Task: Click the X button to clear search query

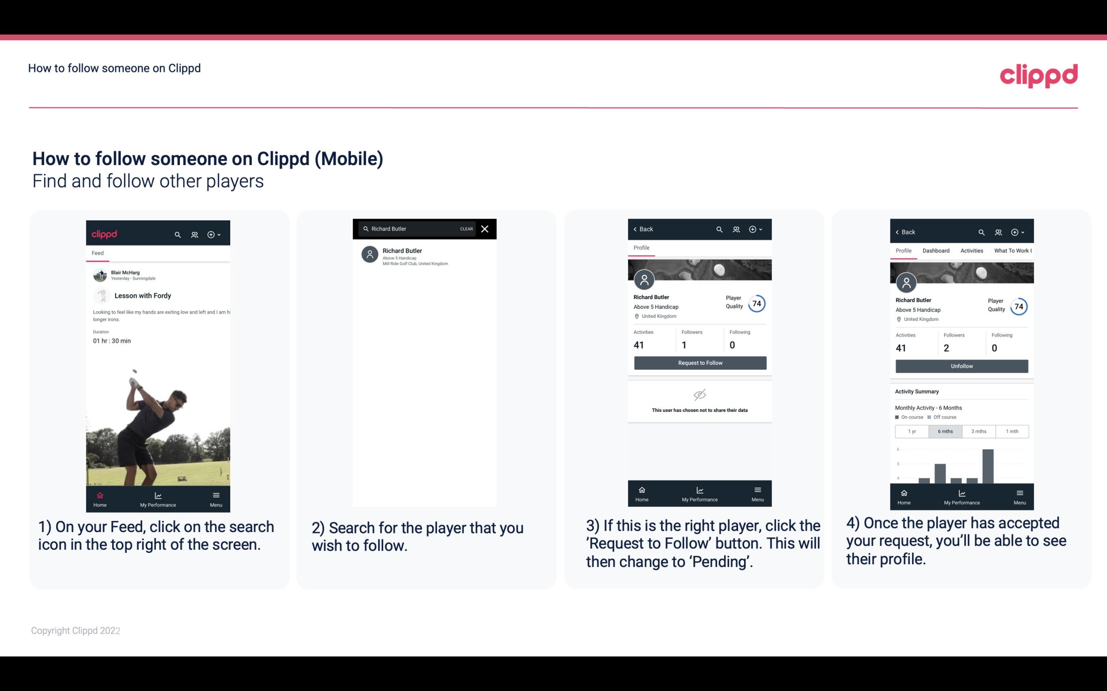Action: tap(486, 228)
